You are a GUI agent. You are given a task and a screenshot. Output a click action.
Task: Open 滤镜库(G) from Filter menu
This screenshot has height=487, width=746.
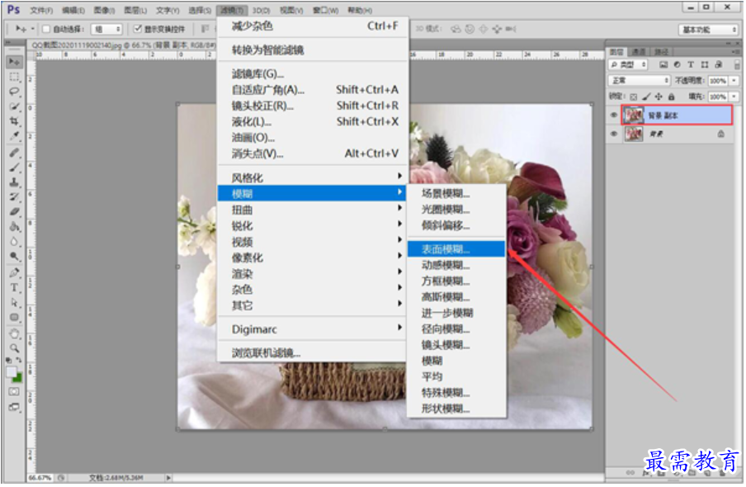pos(313,73)
